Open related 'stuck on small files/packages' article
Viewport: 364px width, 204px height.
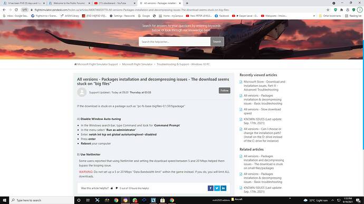click(x=263, y=162)
